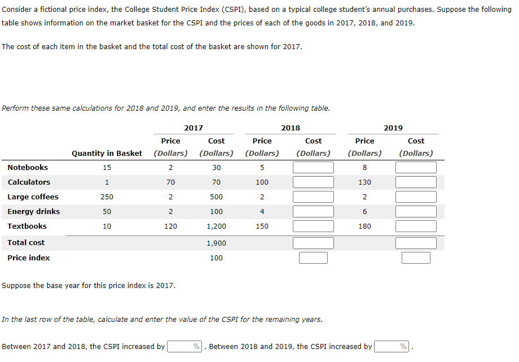This screenshot has width=519, height=362.
Task: Click the 2018 Energy drinks cost input field
Action: pos(313,211)
